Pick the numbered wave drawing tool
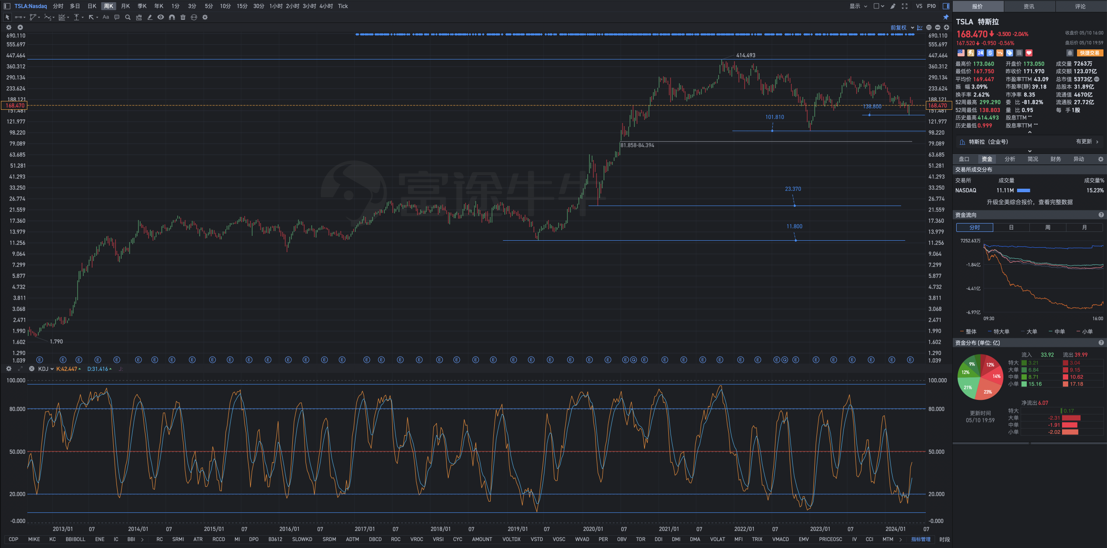Viewport: 1107px width, 548px height. pyautogui.click(x=48, y=17)
